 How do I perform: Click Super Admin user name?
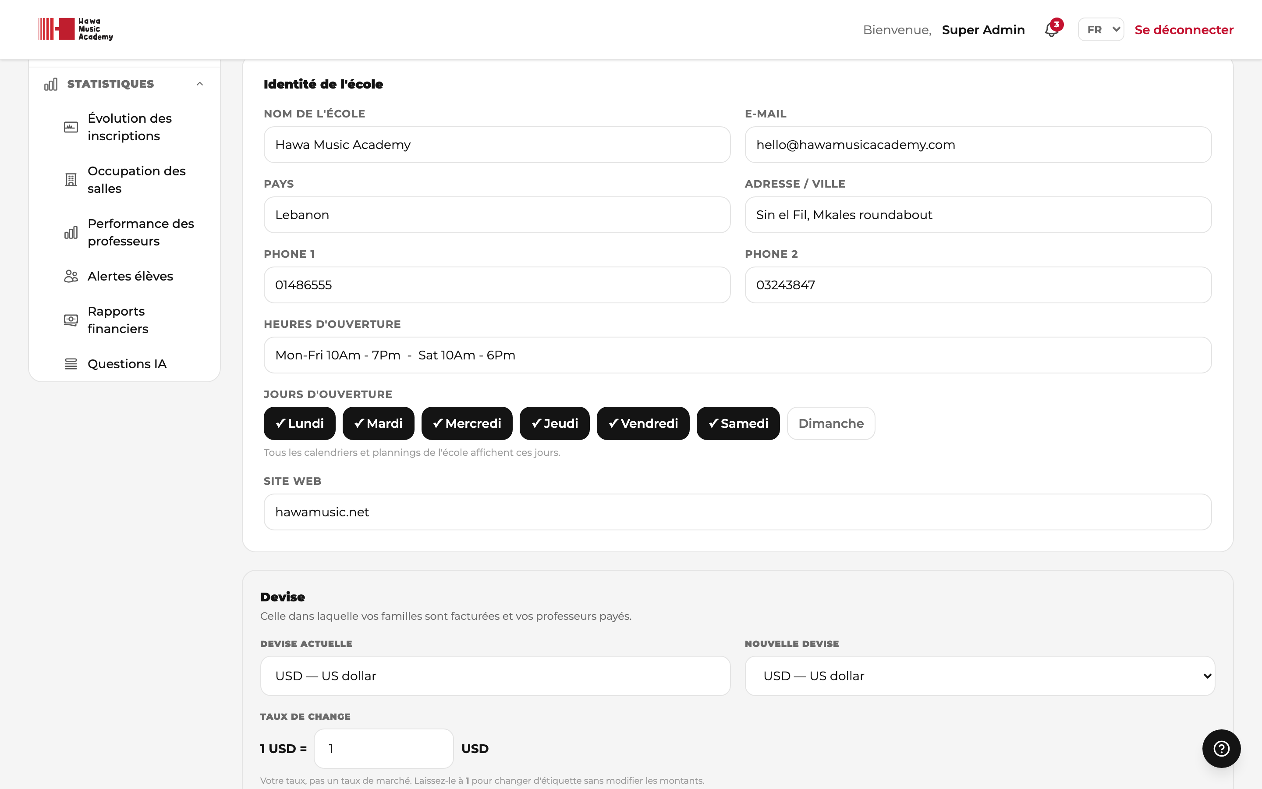point(983,30)
